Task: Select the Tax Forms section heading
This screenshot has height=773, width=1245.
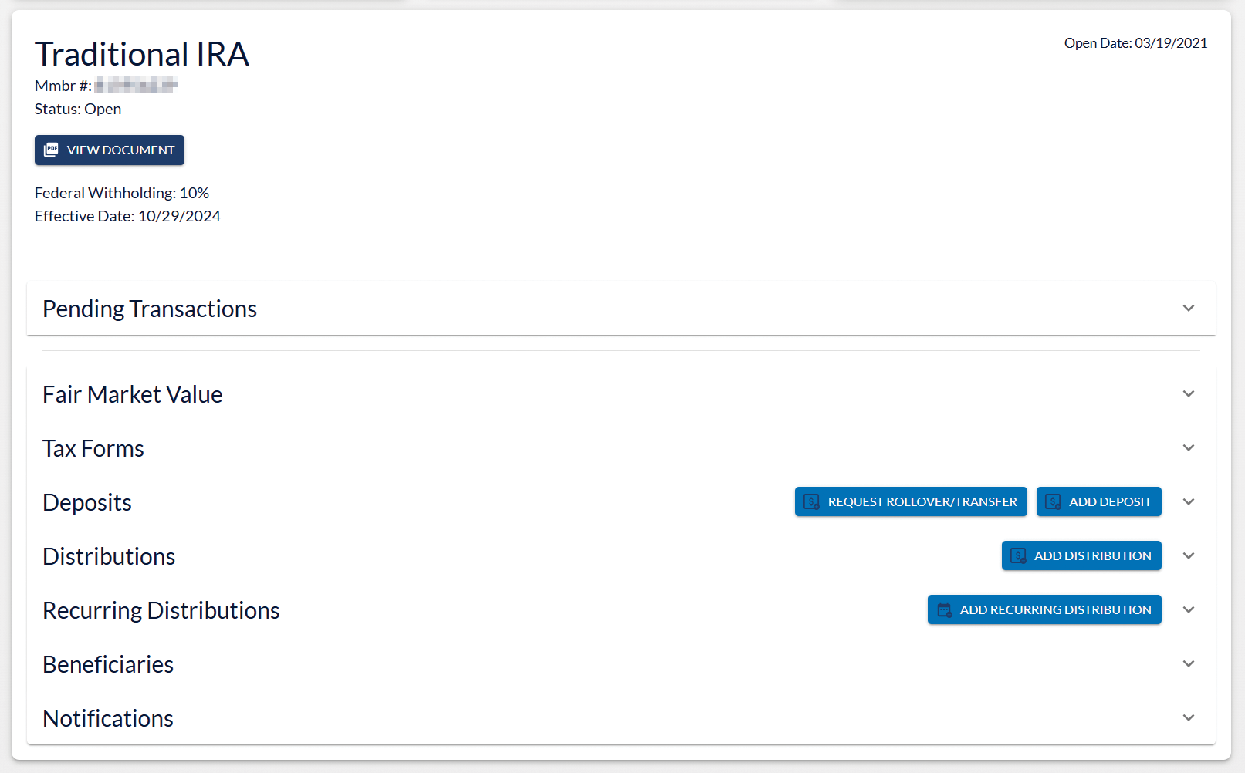Action: point(93,448)
